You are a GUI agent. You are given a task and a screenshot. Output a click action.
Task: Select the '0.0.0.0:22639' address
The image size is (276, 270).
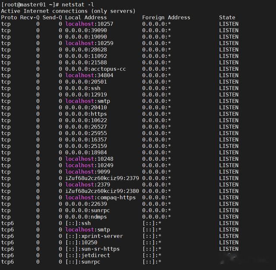86,204
